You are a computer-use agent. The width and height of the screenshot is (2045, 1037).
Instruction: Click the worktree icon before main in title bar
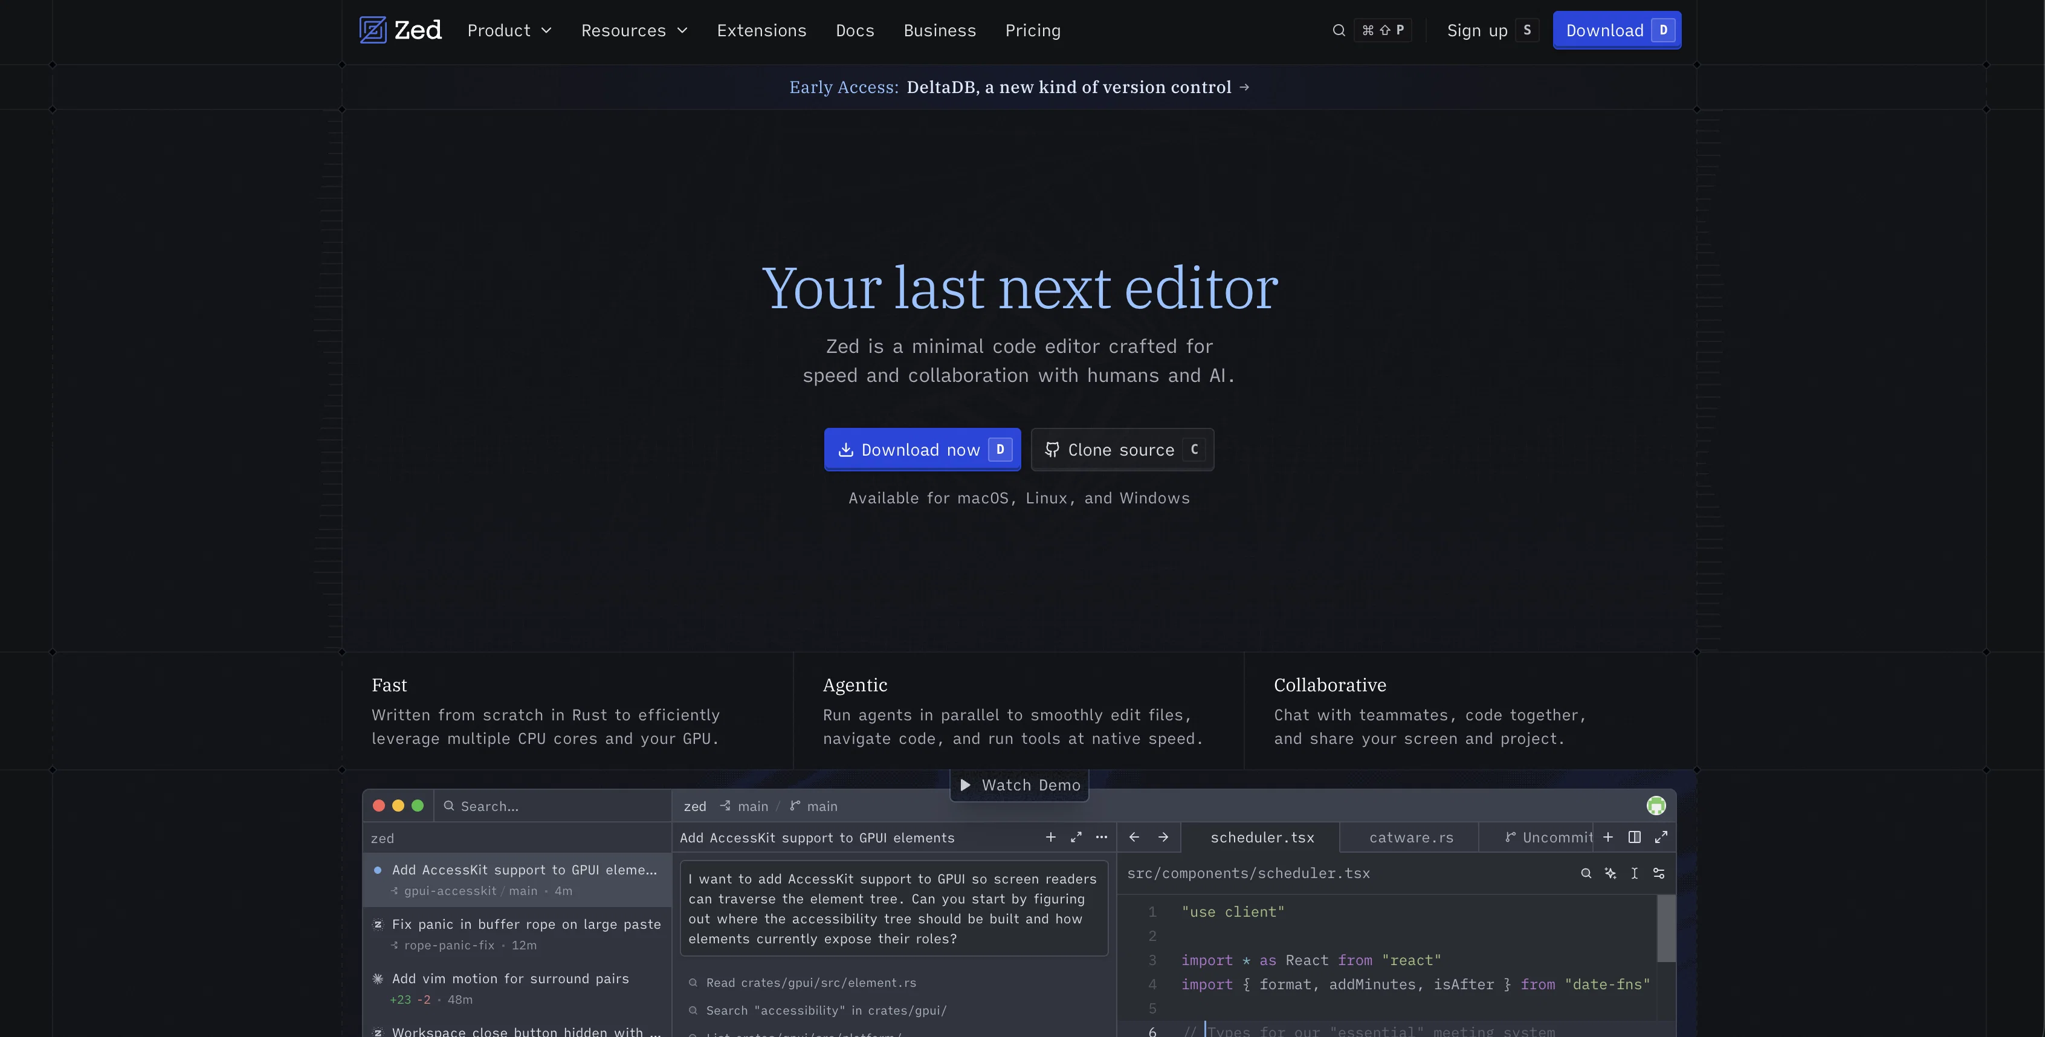pyautogui.click(x=725, y=806)
